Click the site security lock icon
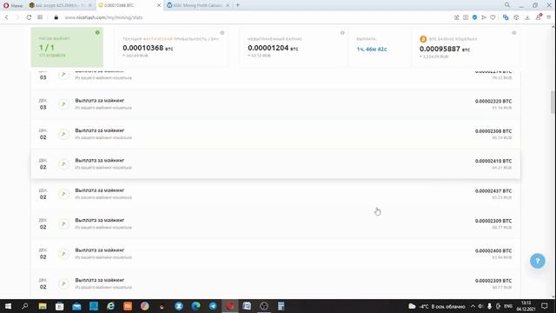 [56, 17]
